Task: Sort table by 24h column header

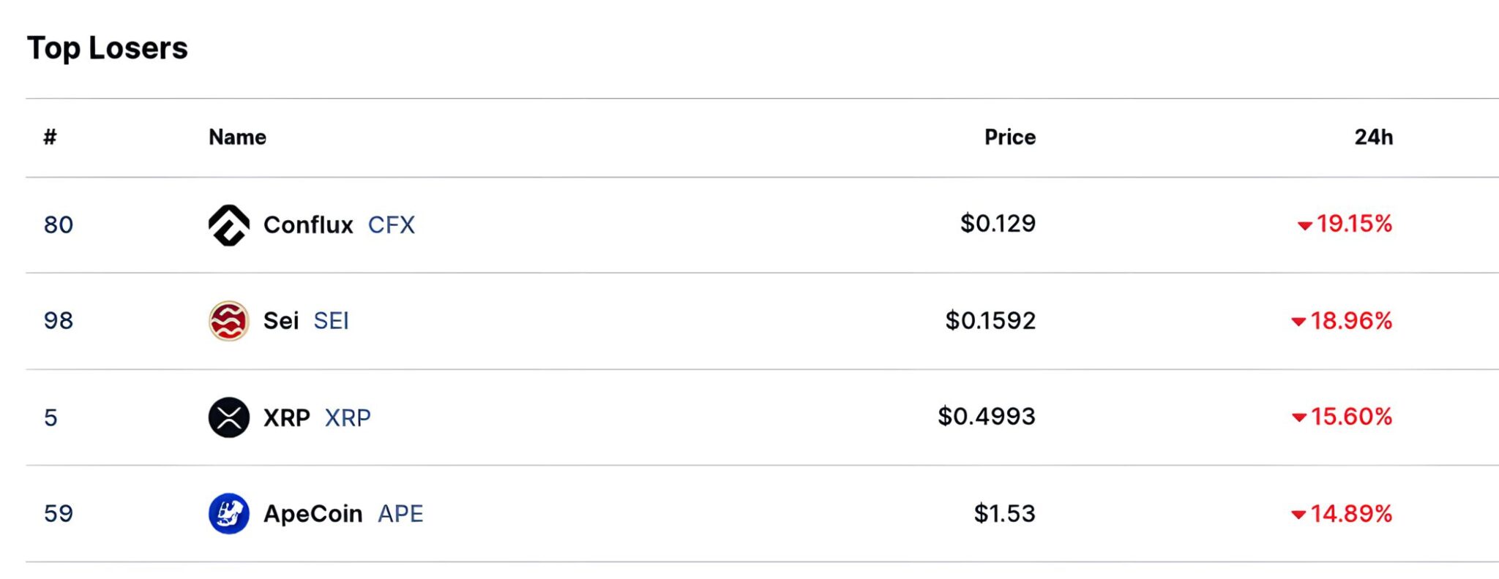Action: (1373, 137)
